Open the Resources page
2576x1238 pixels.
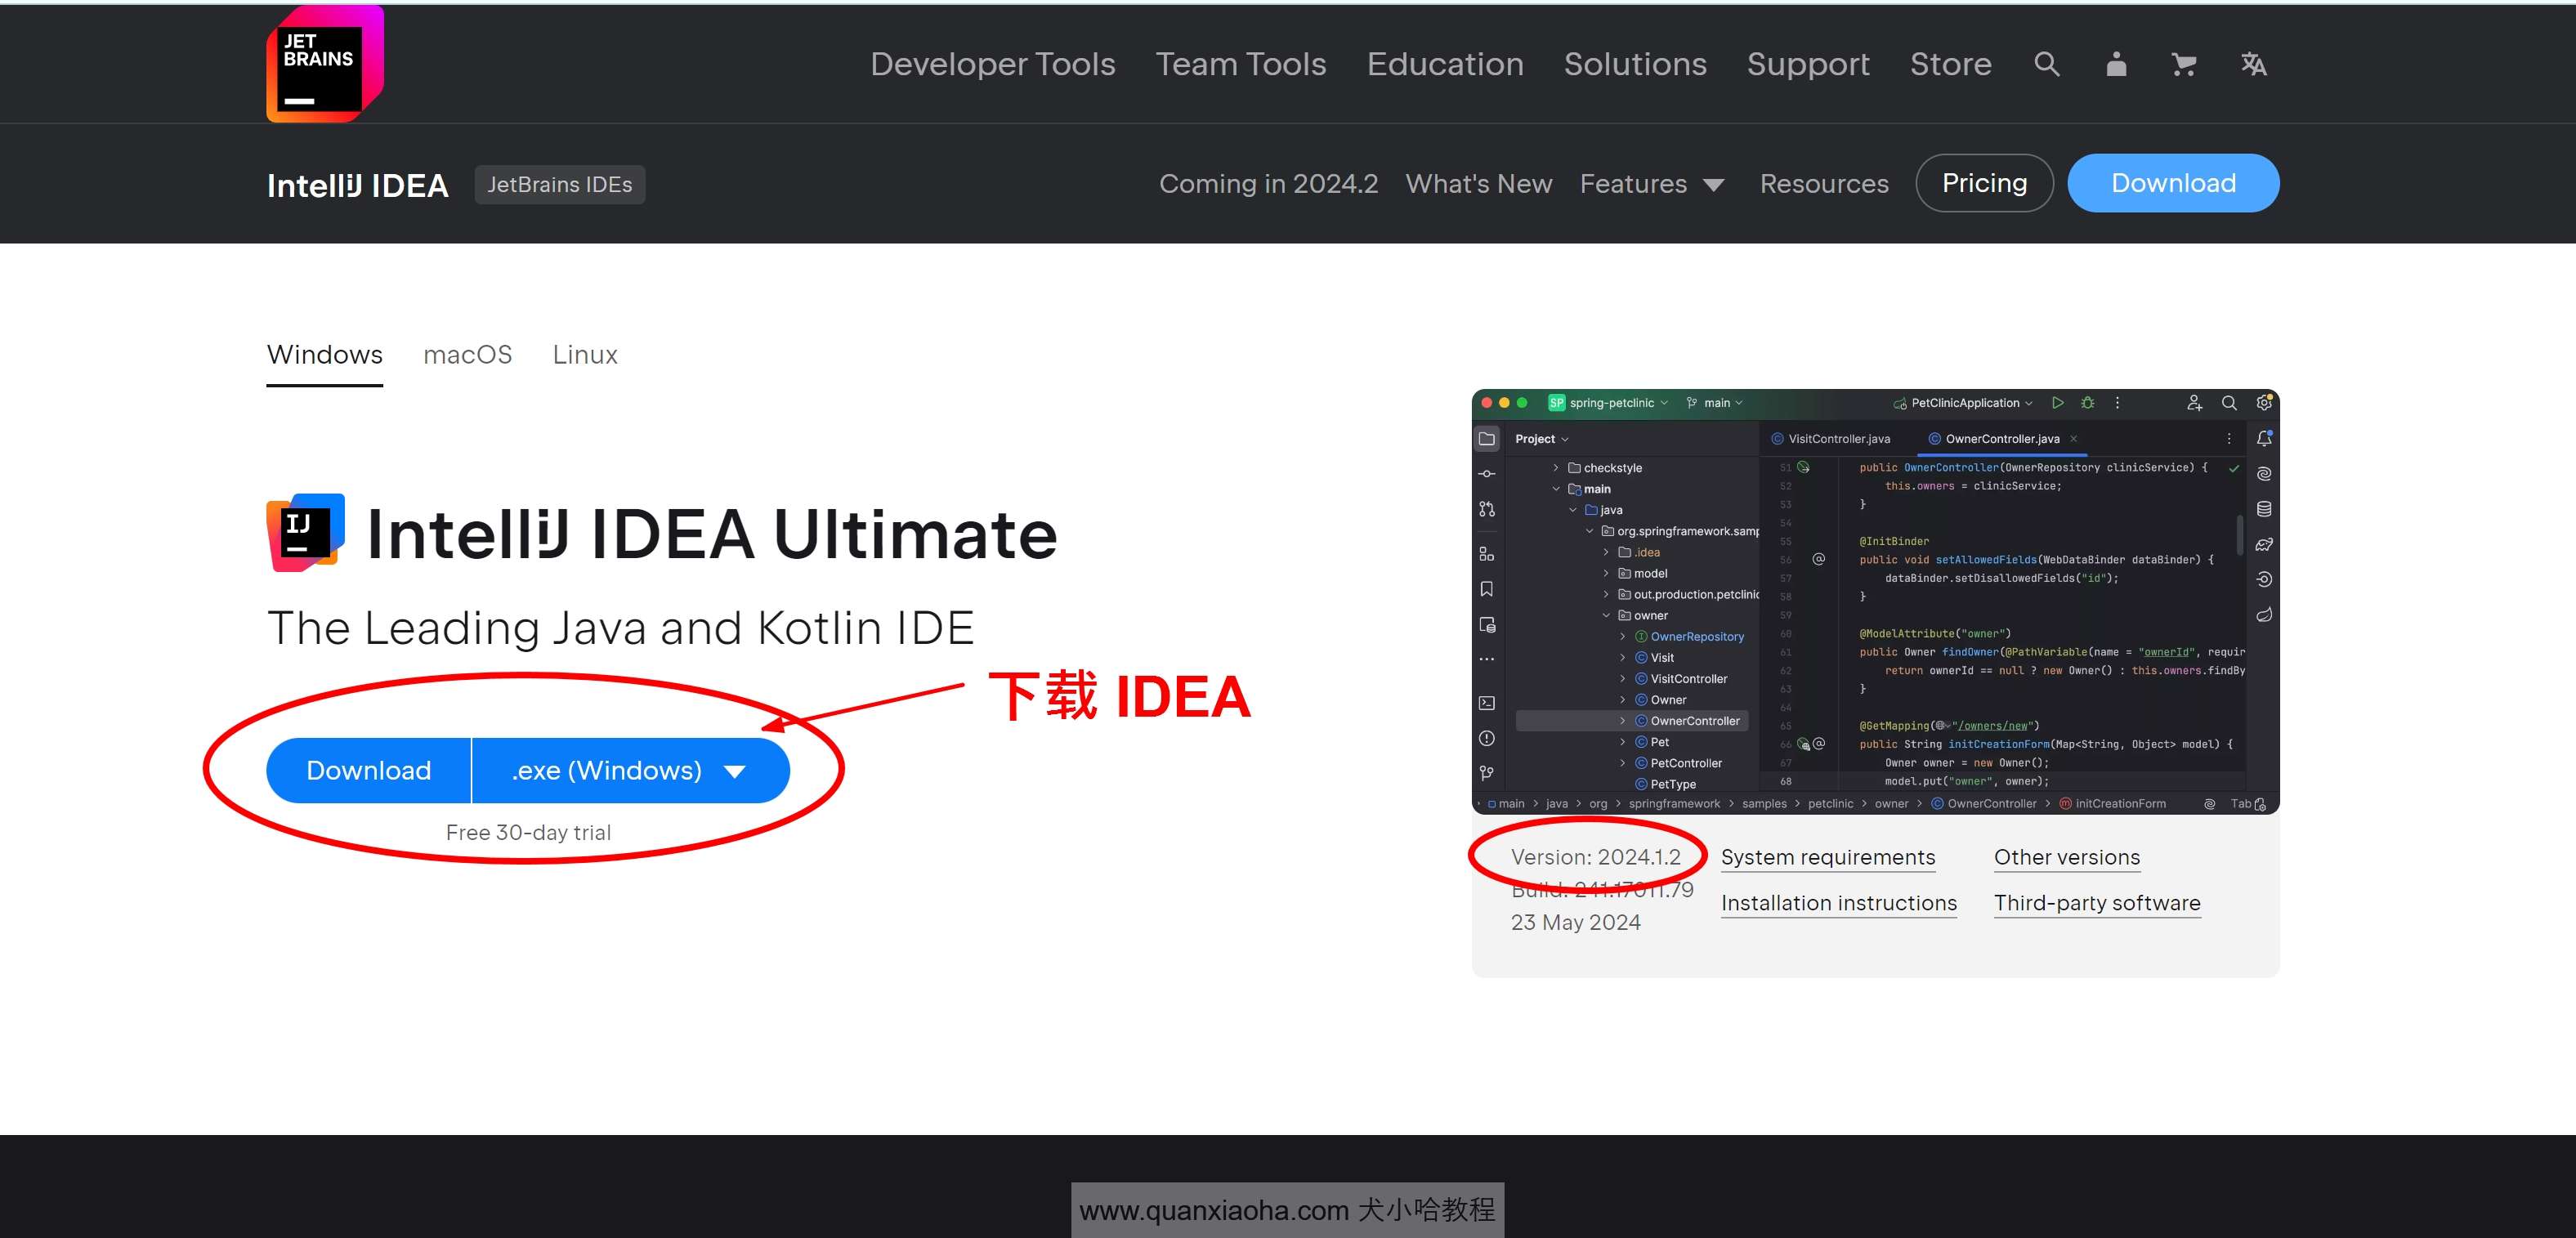[x=1824, y=184]
